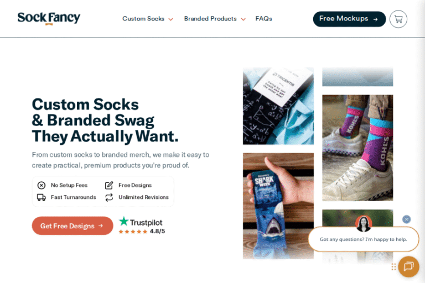Click the No Setup Fees circle icon

click(x=41, y=185)
